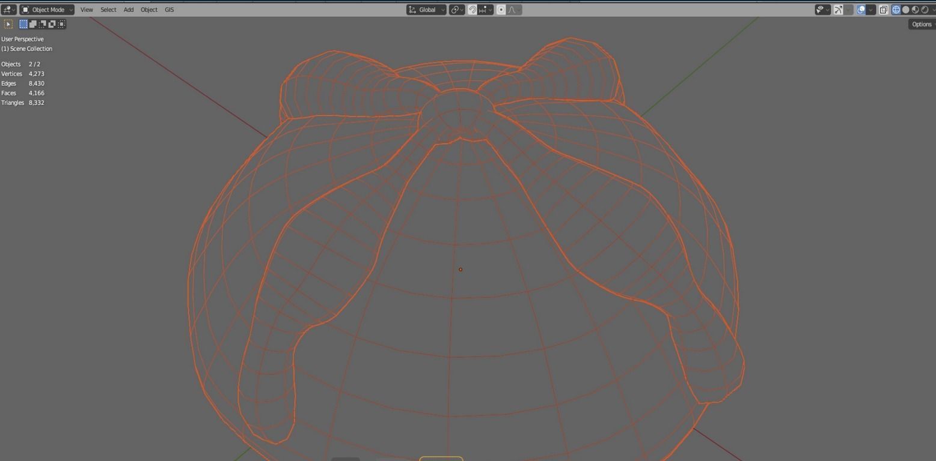
Task: Click the select tool tweak icon
Action: click(x=8, y=24)
